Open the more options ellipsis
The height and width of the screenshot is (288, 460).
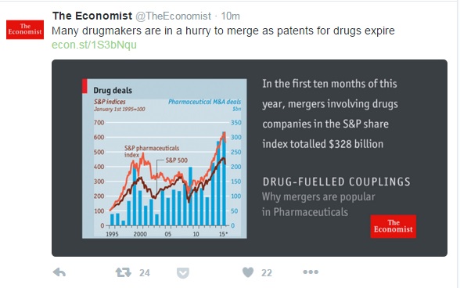[311, 272]
